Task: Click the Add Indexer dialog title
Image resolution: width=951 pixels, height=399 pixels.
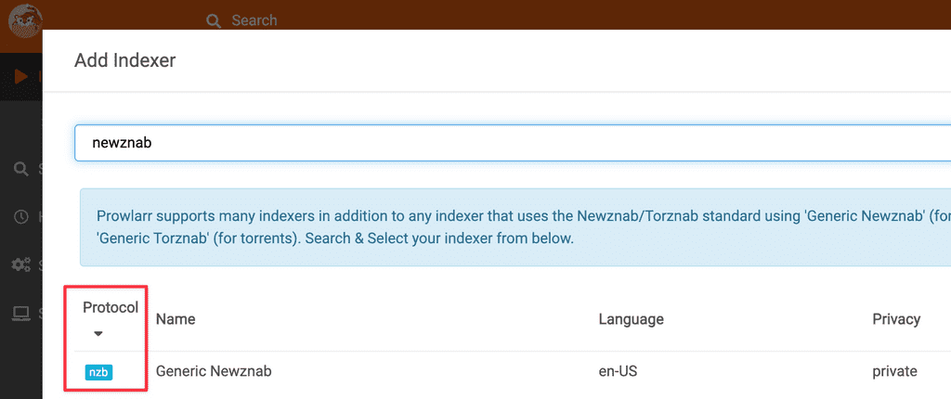Action: 125,61
